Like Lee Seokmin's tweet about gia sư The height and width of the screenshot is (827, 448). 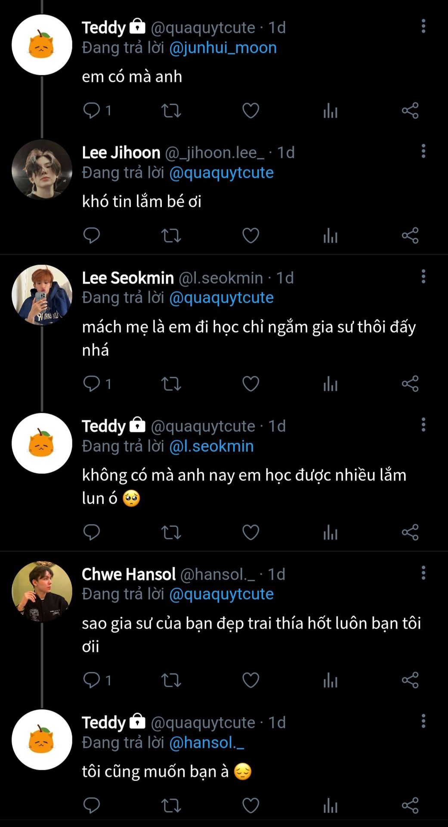click(250, 384)
